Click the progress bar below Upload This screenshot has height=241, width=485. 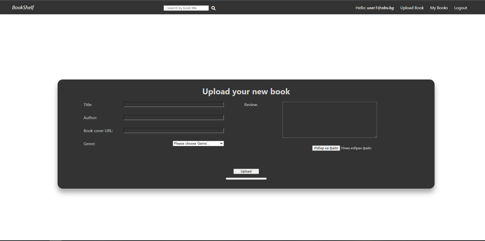pos(246,178)
